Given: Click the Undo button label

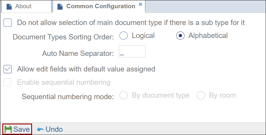Looking at the screenshot, I should tap(54, 129).
